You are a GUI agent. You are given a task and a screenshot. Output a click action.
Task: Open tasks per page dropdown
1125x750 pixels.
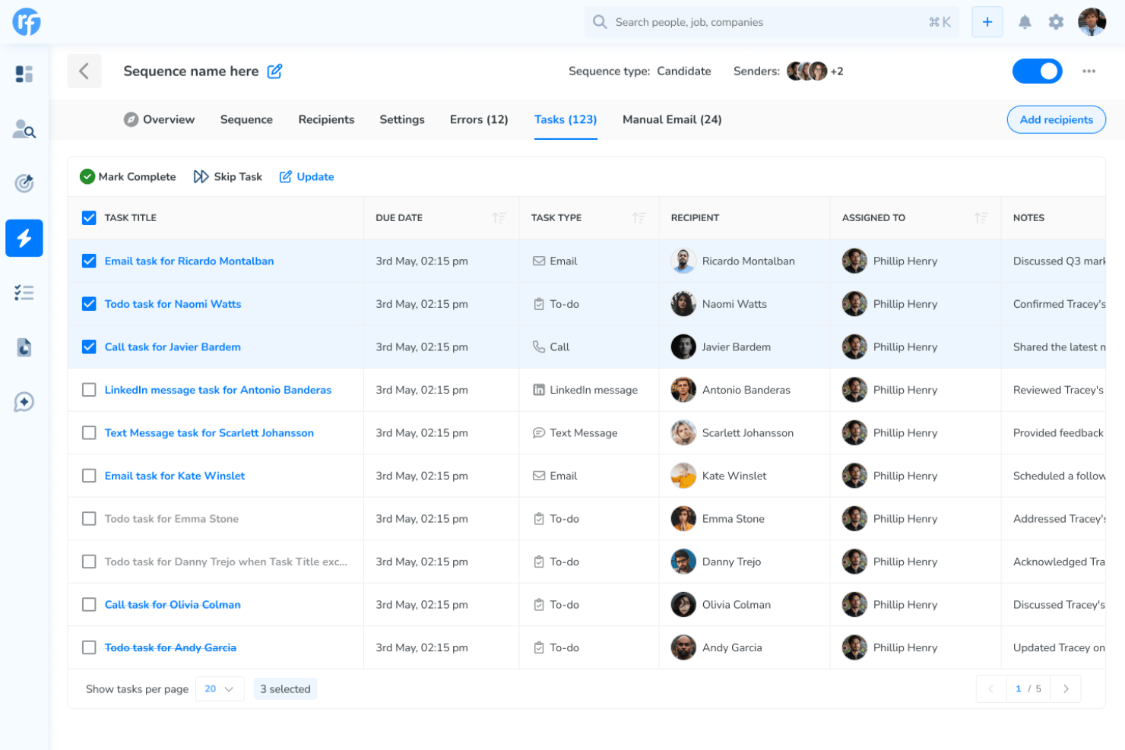tap(220, 689)
